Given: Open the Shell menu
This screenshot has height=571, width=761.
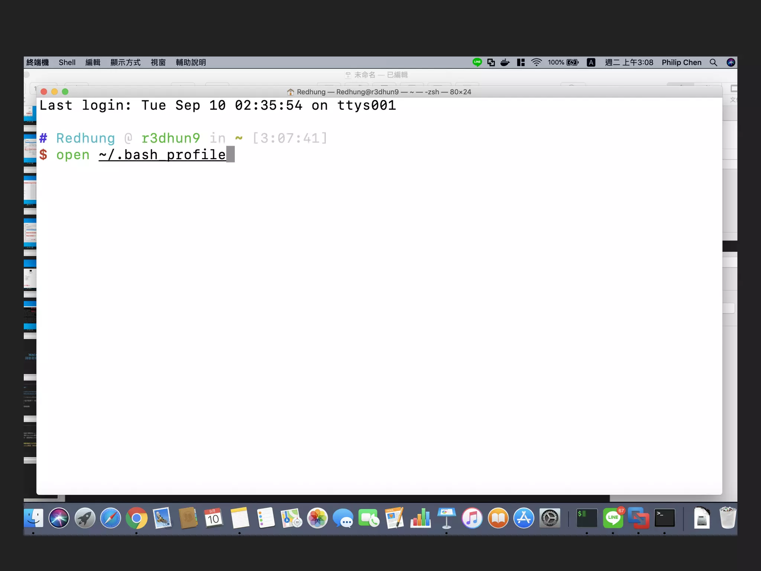Looking at the screenshot, I should click(x=67, y=62).
